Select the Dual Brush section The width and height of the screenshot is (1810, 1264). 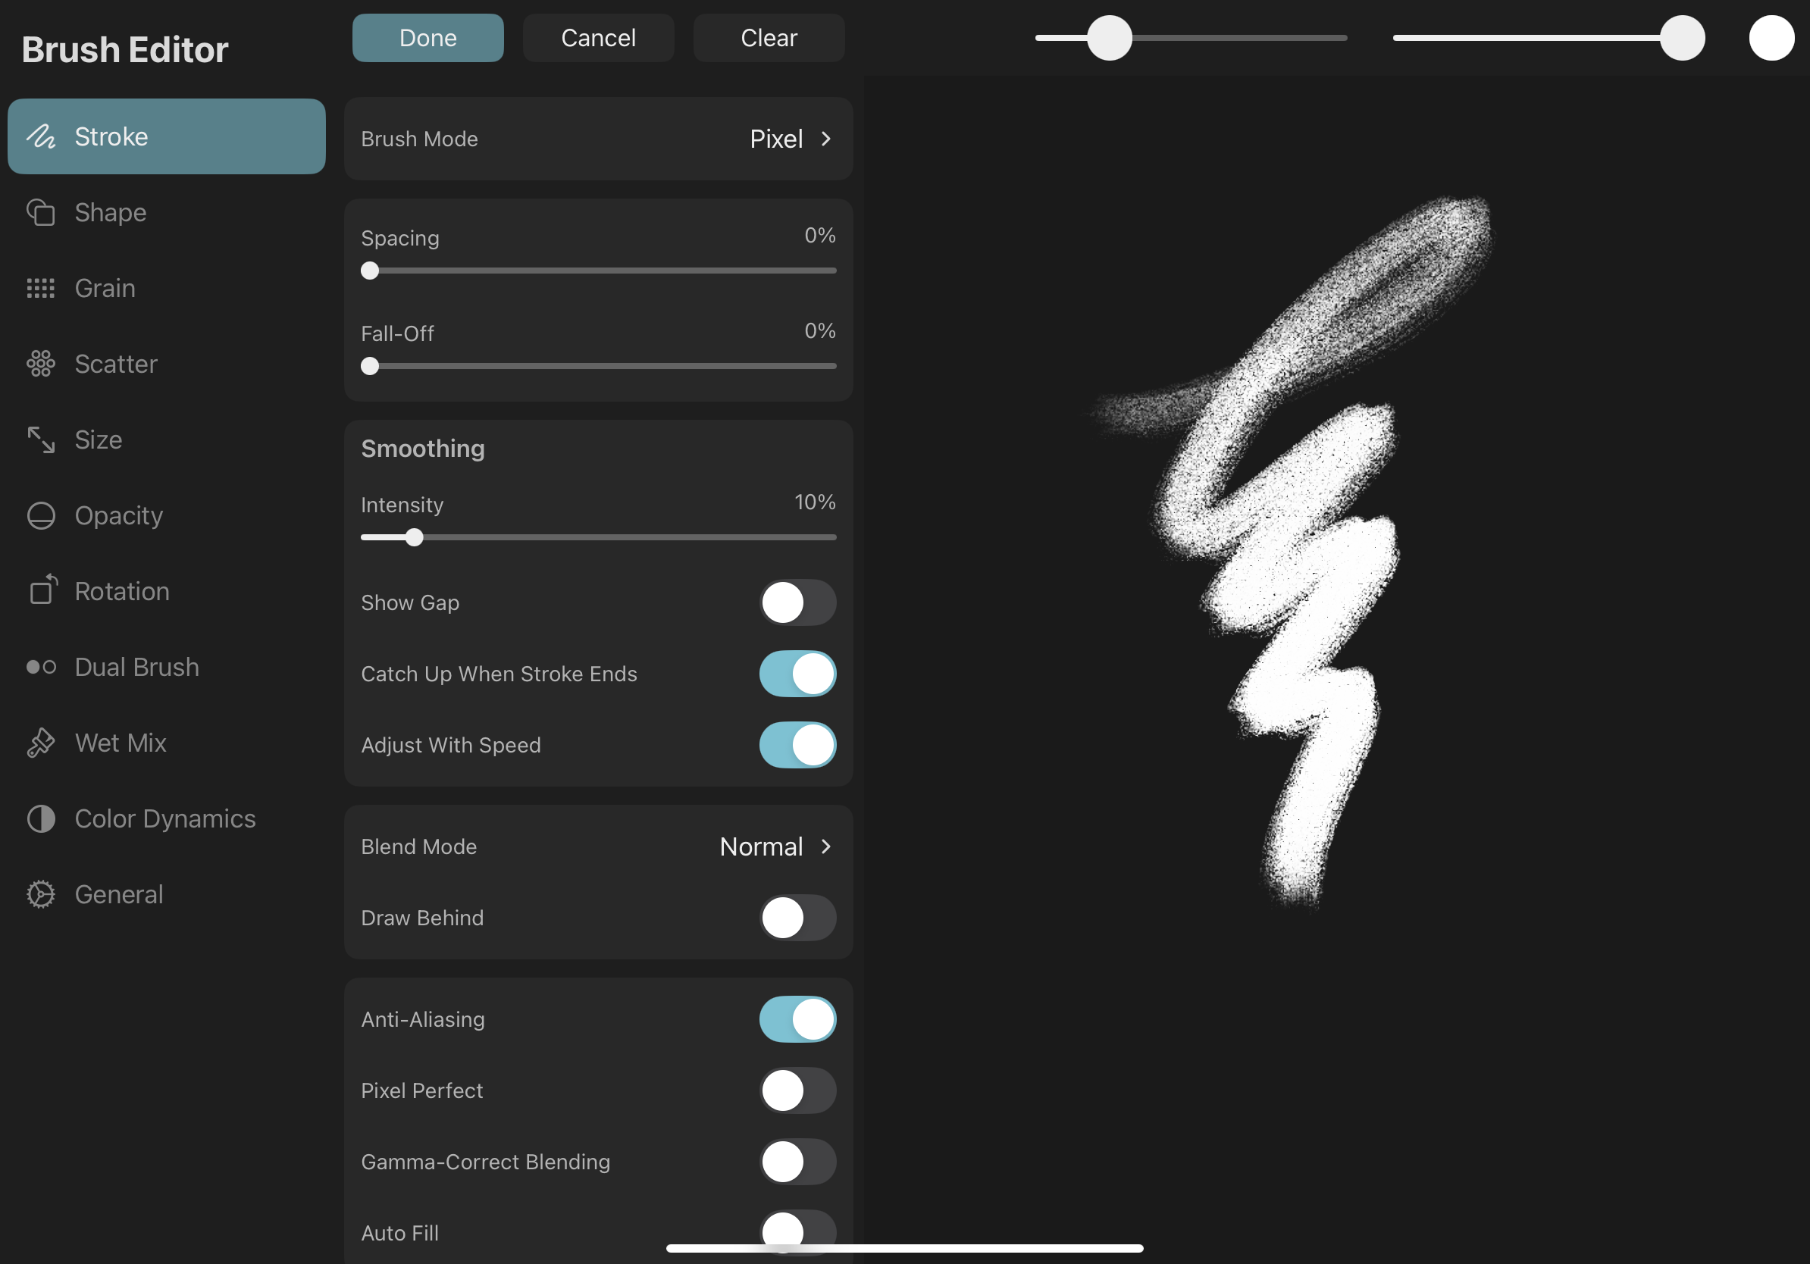click(x=166, y=667)
